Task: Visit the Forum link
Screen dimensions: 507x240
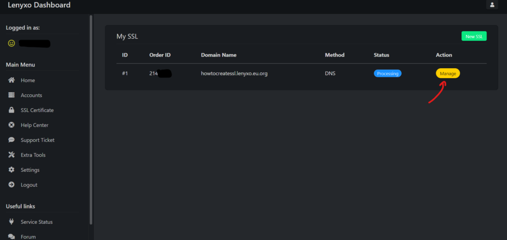Action: (28, 237)
